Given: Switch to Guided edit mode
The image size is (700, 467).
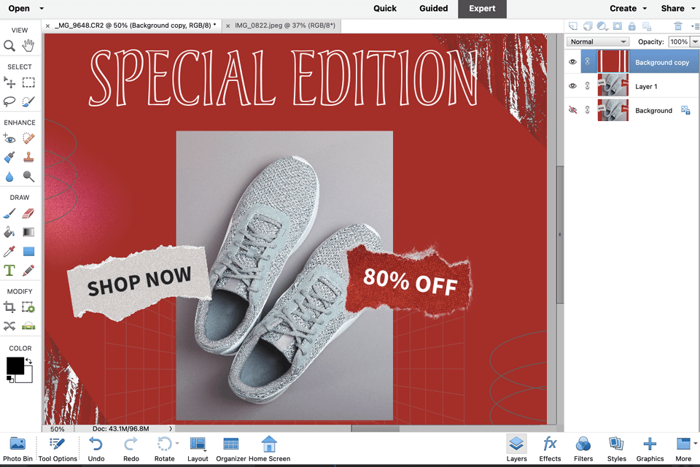Looking at the screenshot, I should pos(433,9).
